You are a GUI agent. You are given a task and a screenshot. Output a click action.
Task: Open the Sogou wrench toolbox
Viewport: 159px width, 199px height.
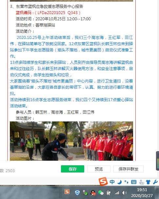tap(155, 182)
